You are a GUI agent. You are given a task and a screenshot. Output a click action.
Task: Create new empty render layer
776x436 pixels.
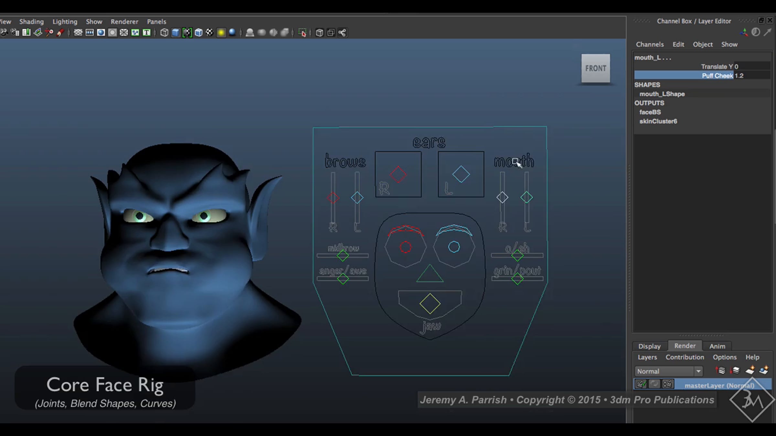[x=750, y=371]
